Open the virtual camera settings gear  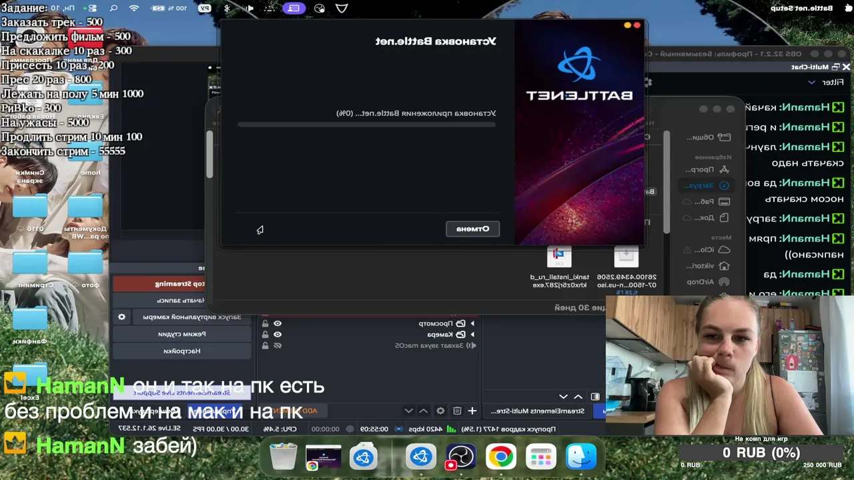(x=121, y=317)
